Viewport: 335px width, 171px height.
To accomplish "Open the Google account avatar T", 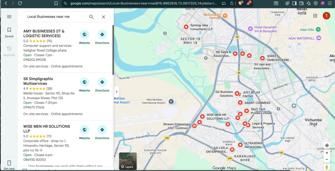I will tap(326, 16).
